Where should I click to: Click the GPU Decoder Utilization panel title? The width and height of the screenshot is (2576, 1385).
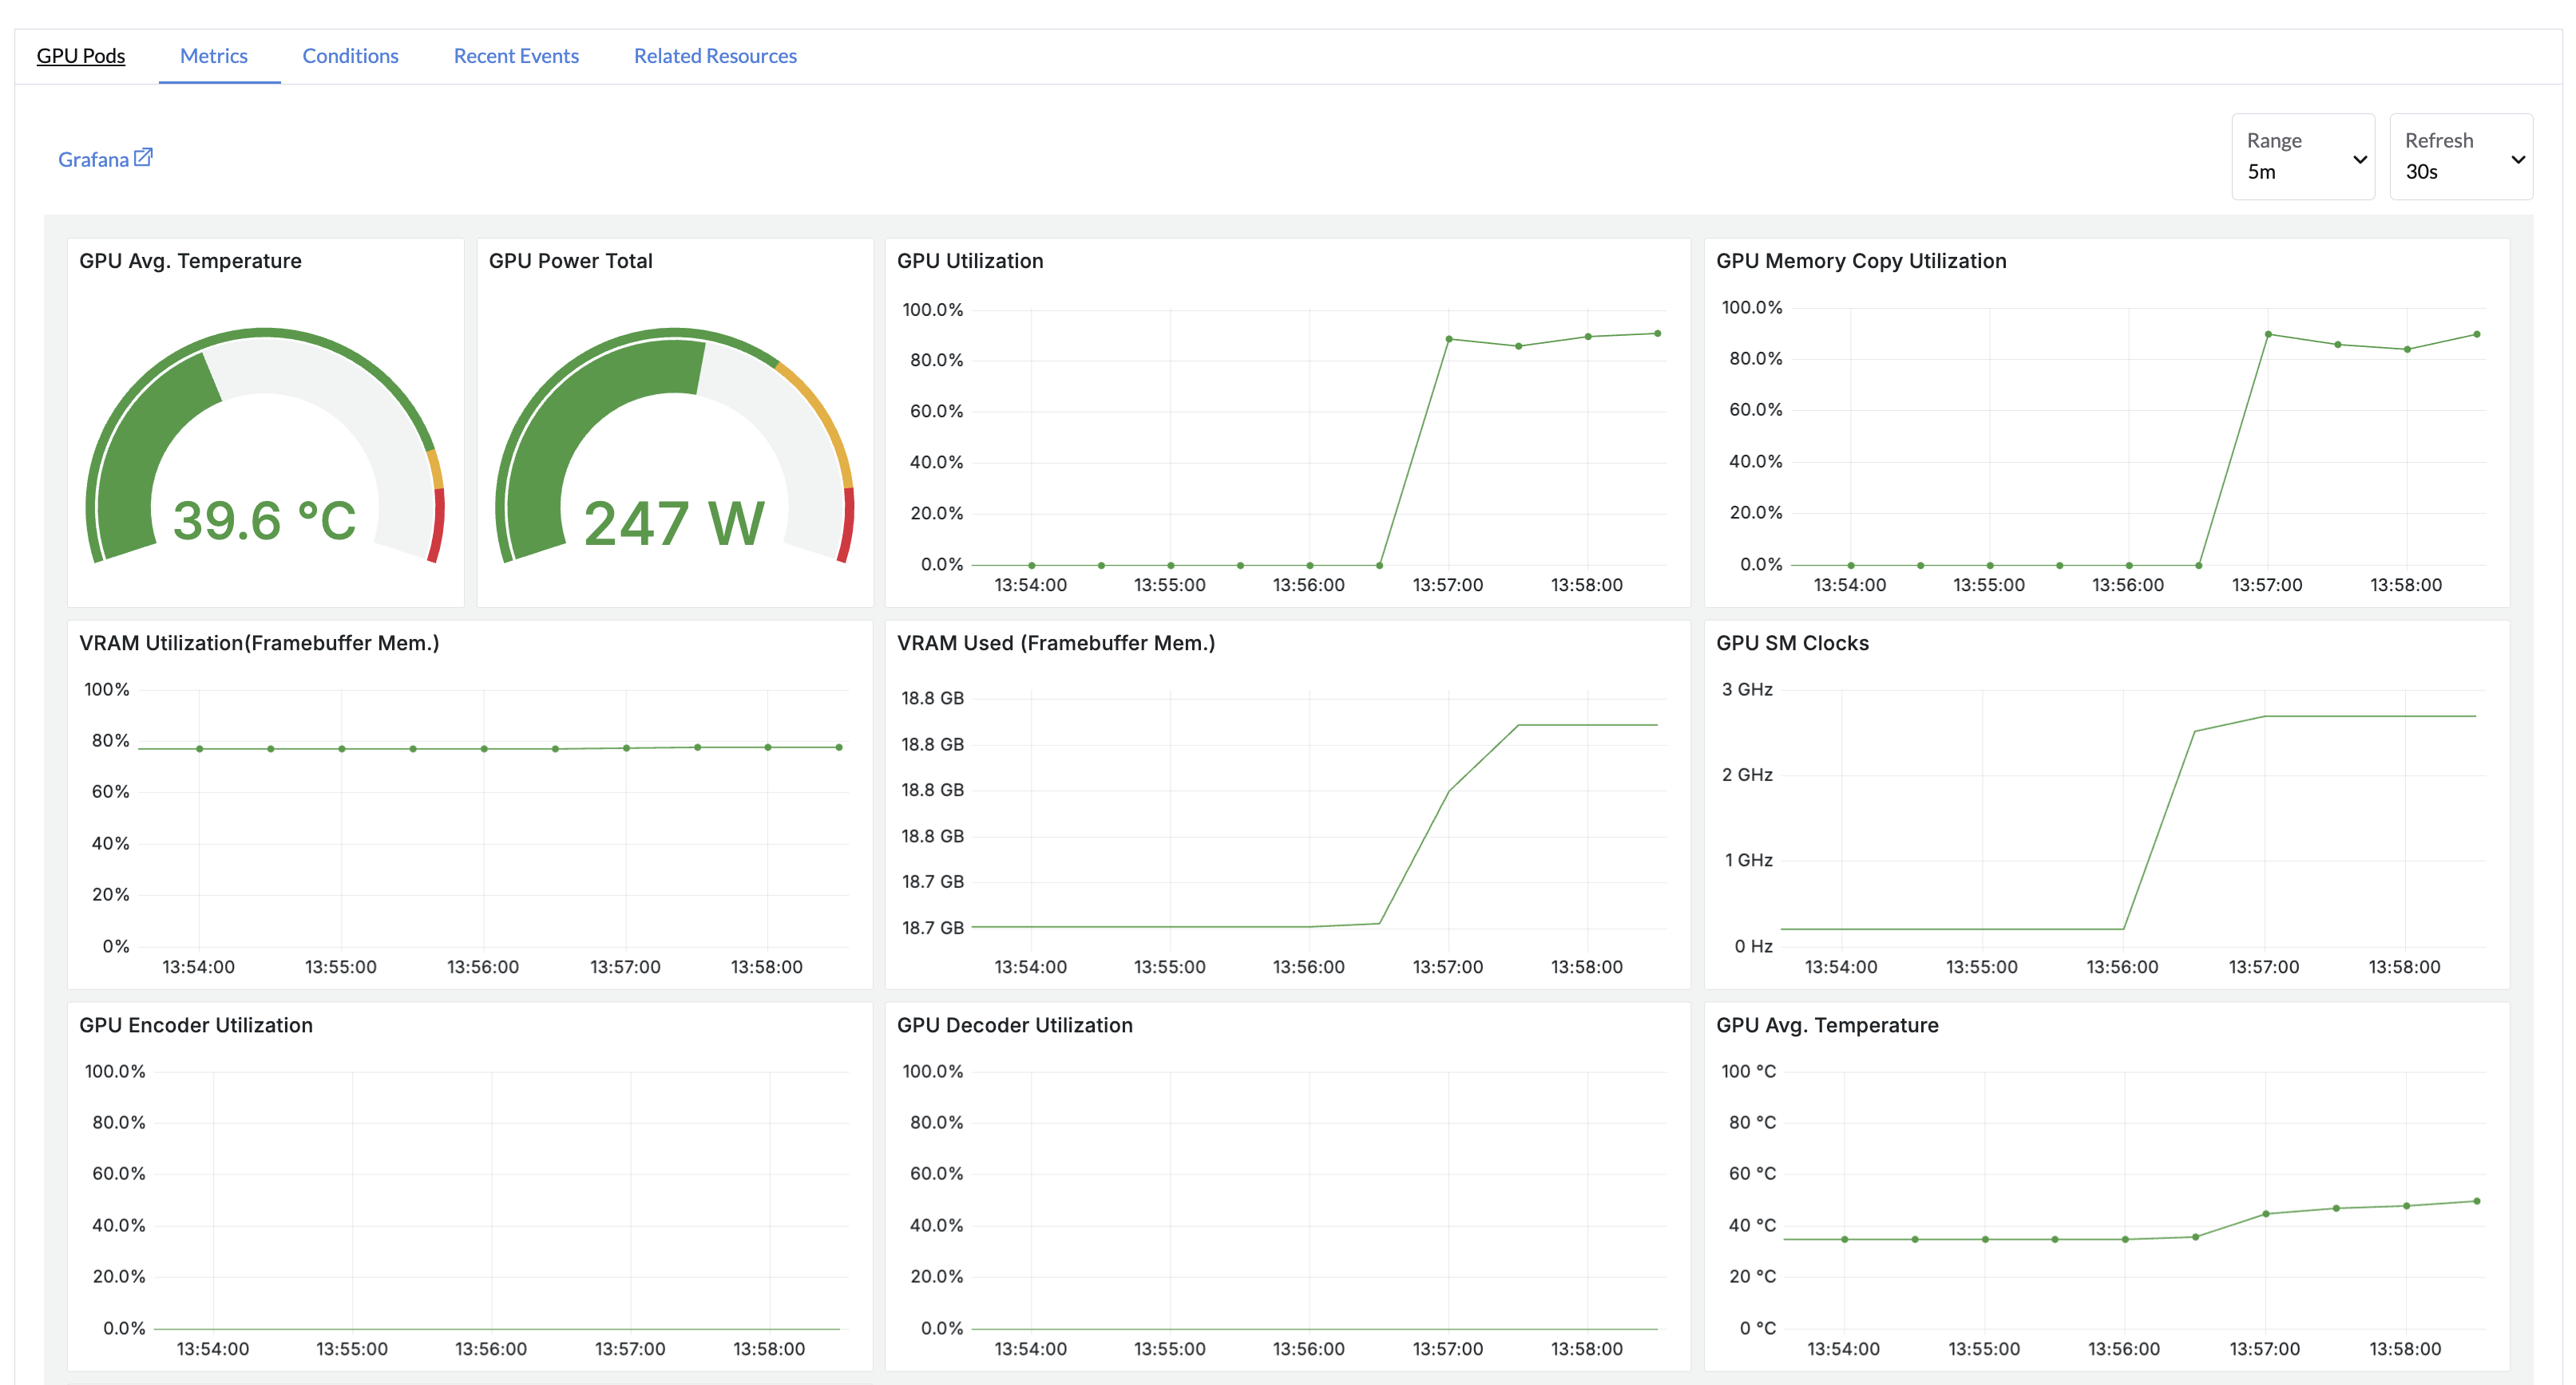pos(1015,1025)
